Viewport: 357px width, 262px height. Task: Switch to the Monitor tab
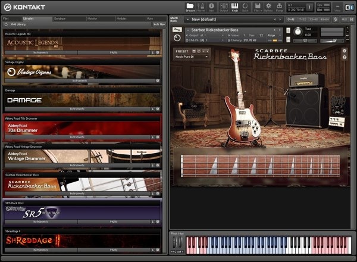pyautogui.click(x=101, y=18)
